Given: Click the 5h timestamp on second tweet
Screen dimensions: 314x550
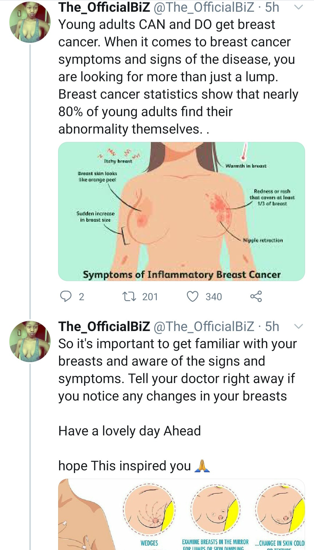Looking at the screenshot, I should [272, 326].
